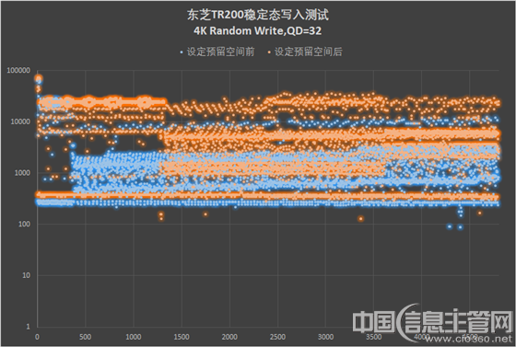
Task: Click y-axis label 100000
Action: click(18, 70)
